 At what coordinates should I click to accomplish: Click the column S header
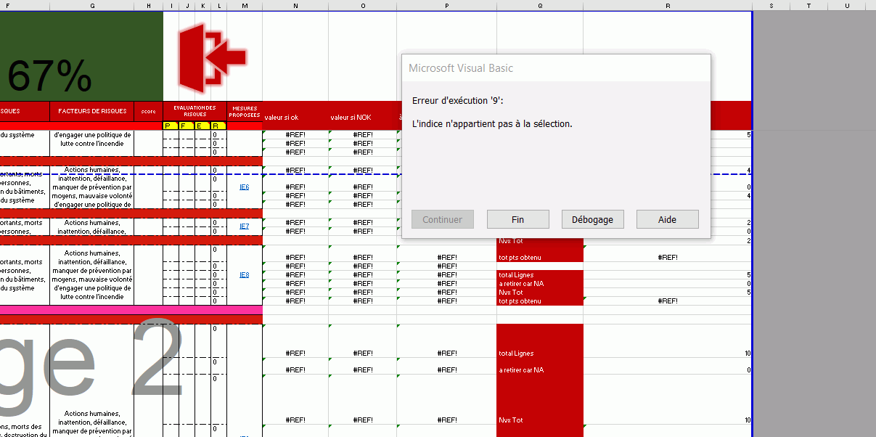pos(771,5)
